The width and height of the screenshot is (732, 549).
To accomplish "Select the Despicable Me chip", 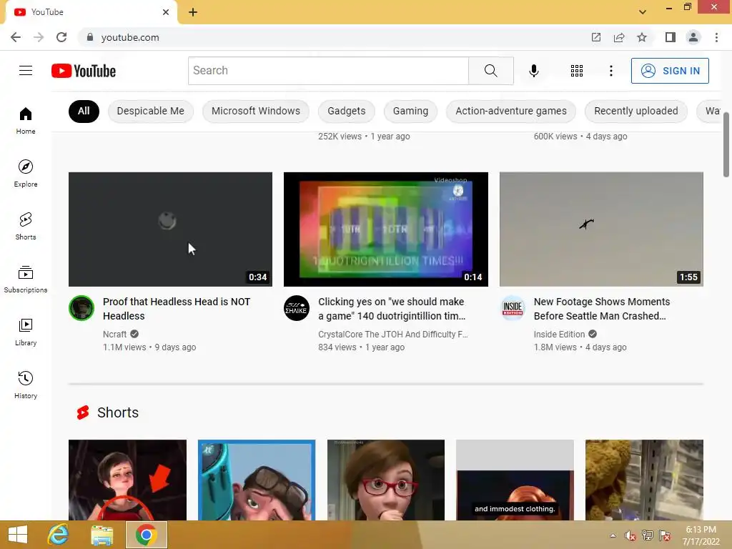I will coord(150,111).
